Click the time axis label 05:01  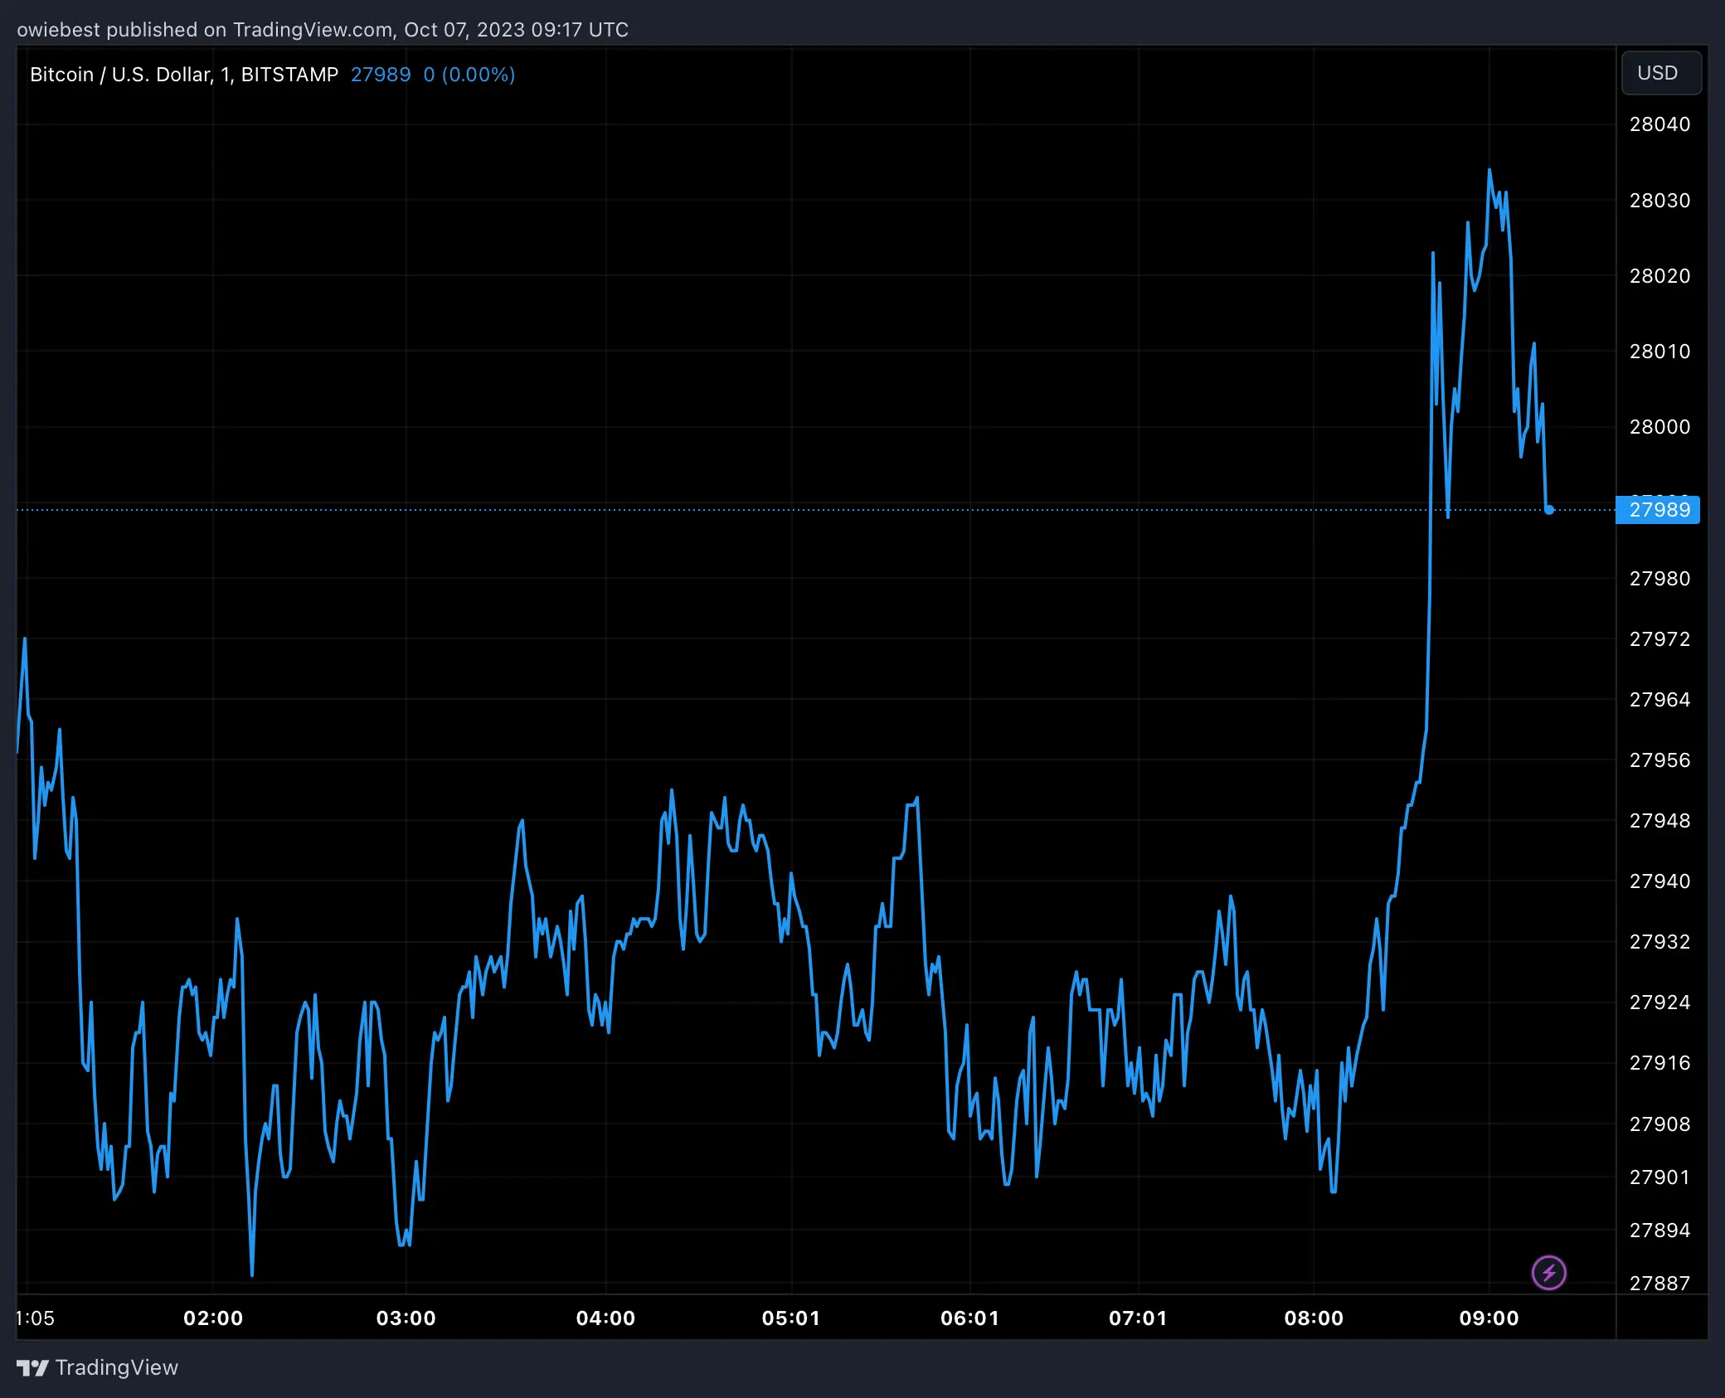tap(791, 1318)
